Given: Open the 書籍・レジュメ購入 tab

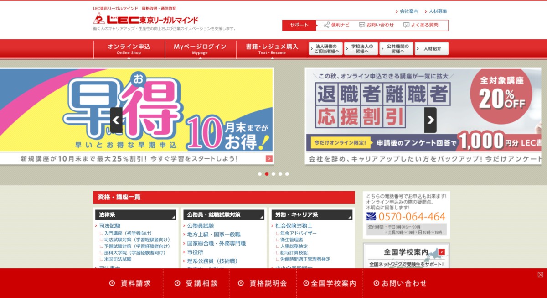Looking at the screenshot, I should 272,49.
